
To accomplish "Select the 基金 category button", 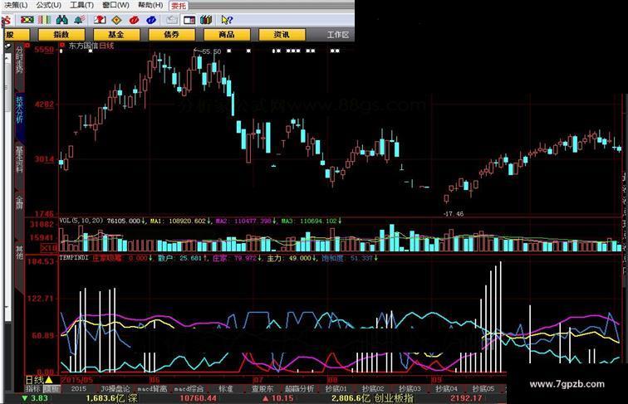I will [x=116, y=35].
